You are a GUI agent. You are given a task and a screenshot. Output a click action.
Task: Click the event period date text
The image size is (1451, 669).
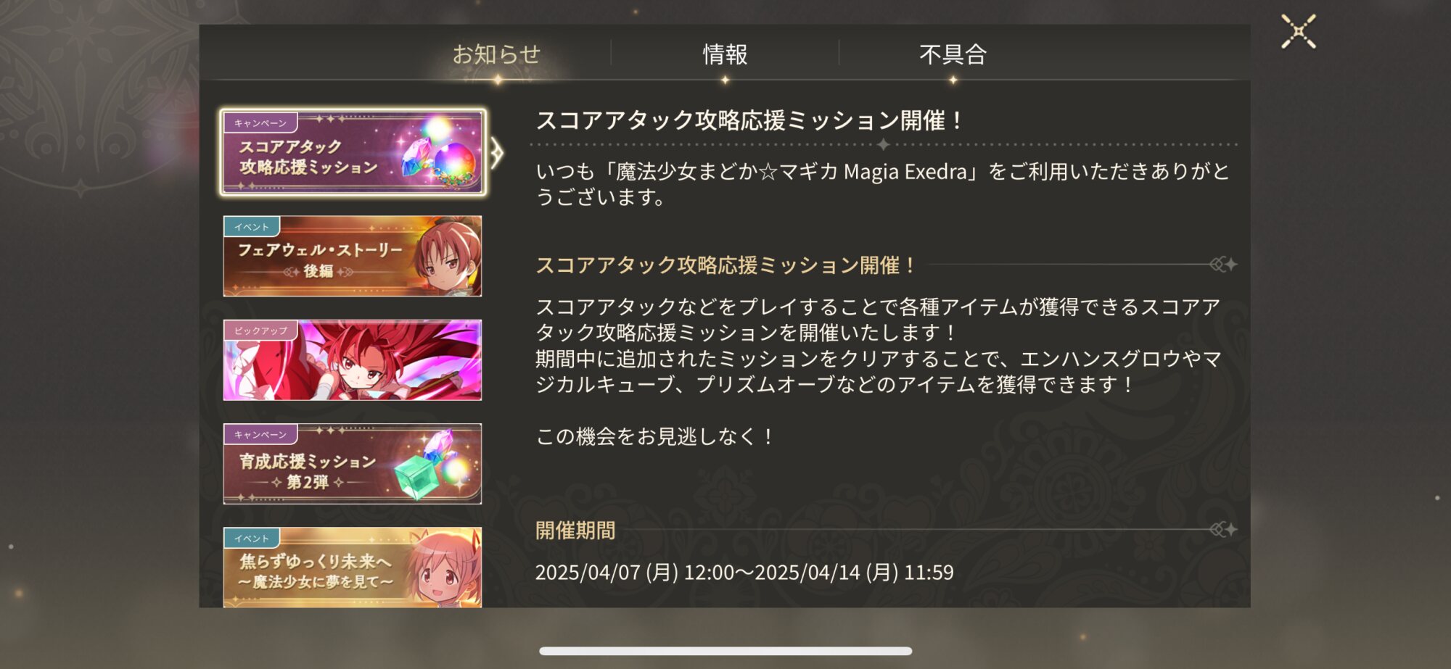click(x=744, y=573)
